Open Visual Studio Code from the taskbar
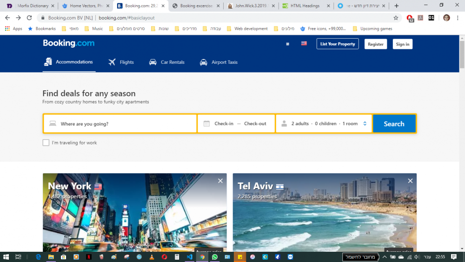 pos(190,257)
